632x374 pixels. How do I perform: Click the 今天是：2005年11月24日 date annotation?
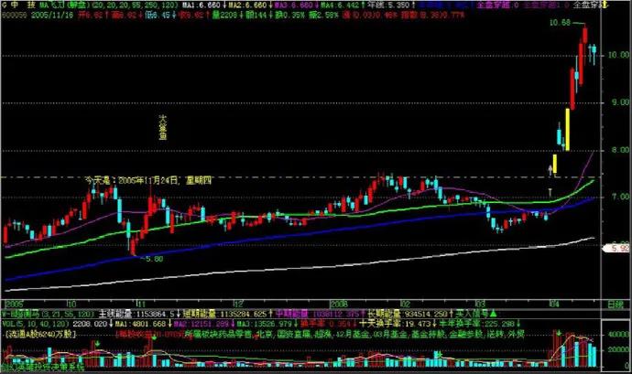(147, 180)
